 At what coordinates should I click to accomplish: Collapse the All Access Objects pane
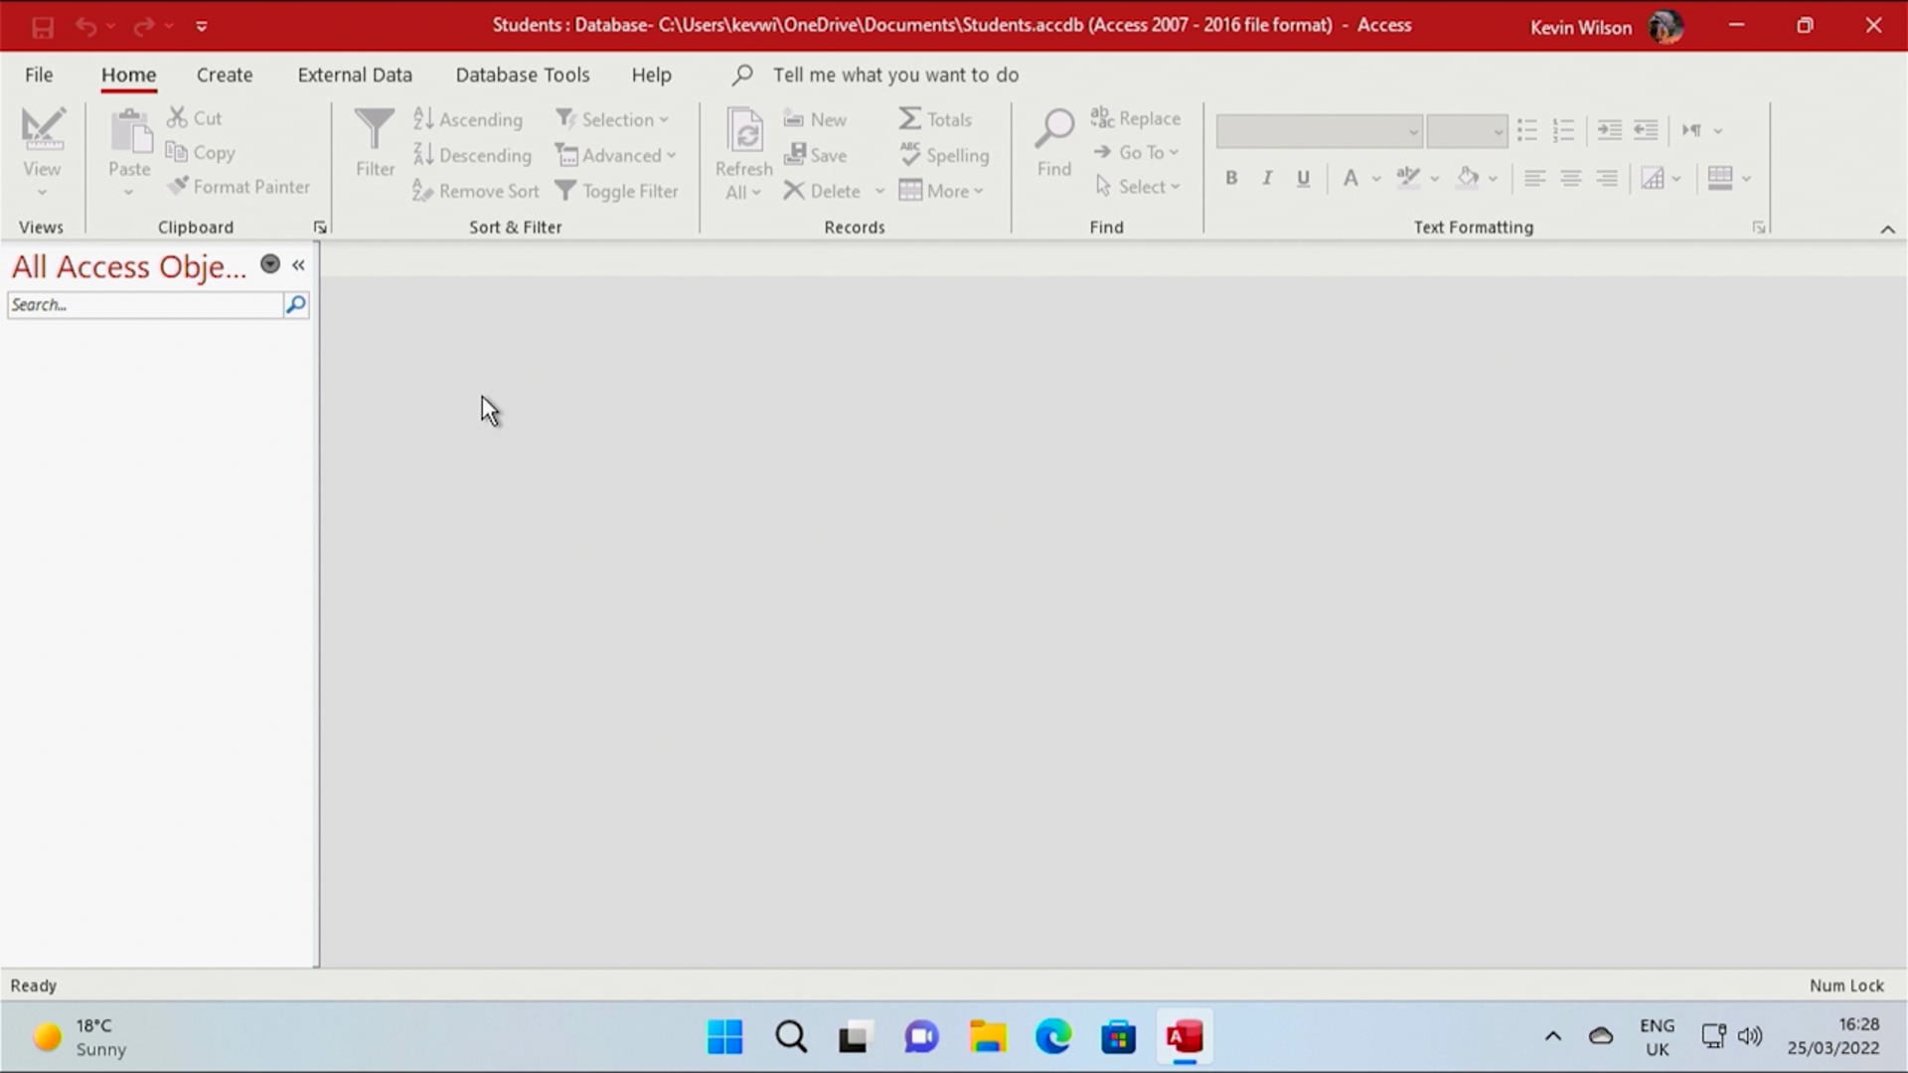(x=298, y=264)
